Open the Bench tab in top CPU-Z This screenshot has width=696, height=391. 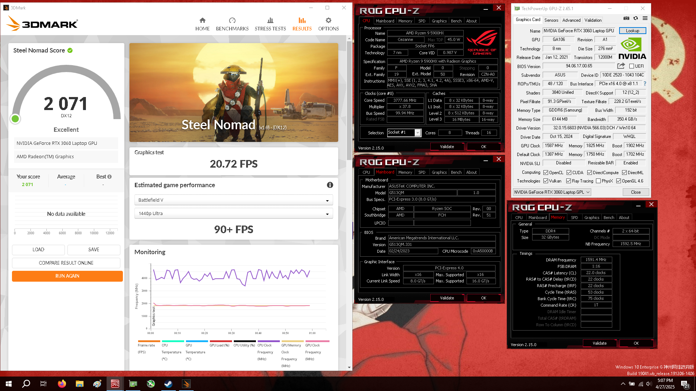point(456,21)
